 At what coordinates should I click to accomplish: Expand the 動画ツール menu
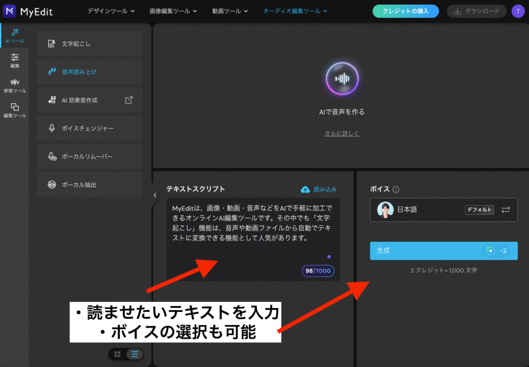(230, 11)
